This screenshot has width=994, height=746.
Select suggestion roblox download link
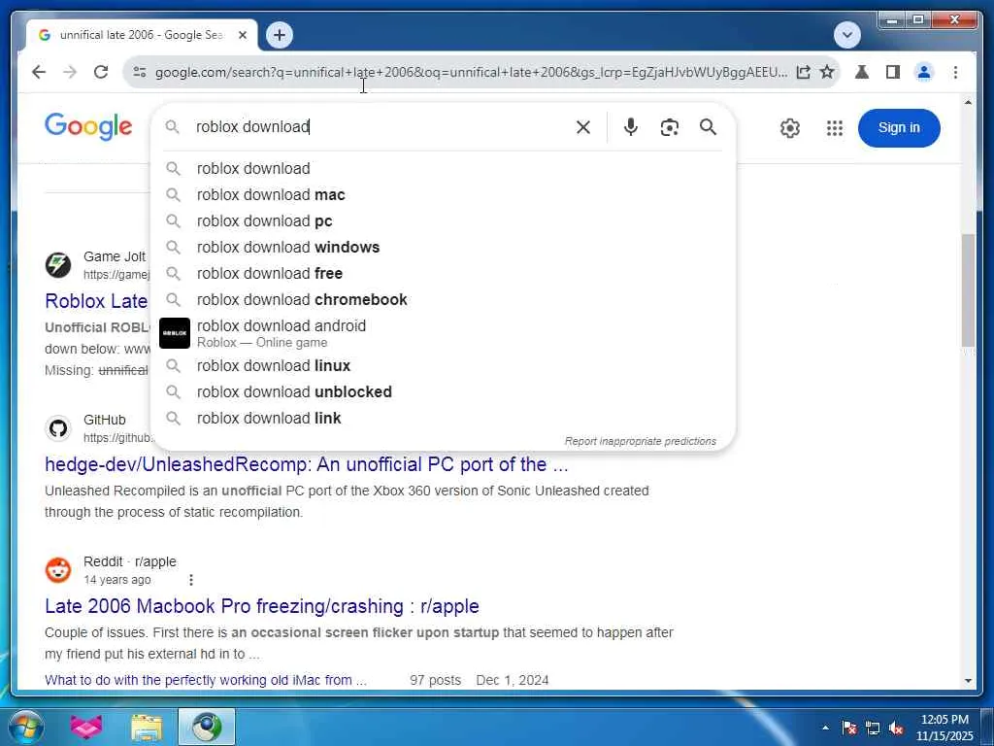point(443,418)
